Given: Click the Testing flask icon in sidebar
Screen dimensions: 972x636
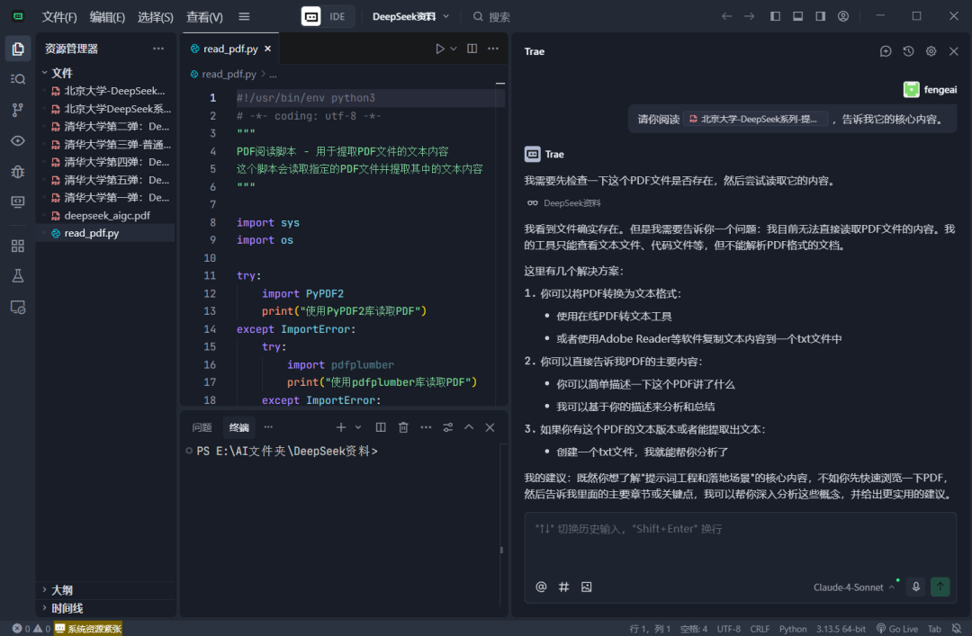Looking at the screenshot, I should pos(17,276).
